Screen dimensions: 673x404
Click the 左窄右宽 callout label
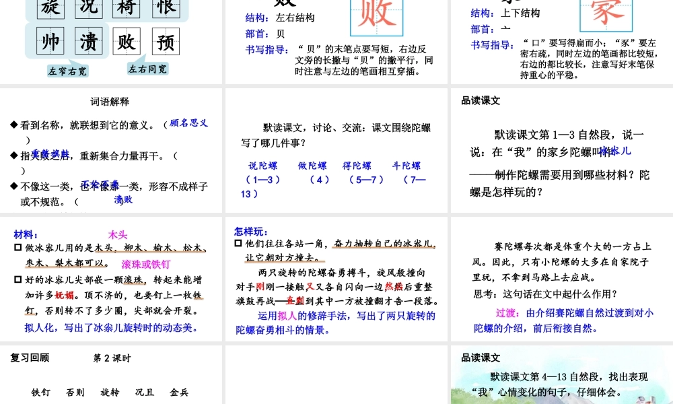67,71
